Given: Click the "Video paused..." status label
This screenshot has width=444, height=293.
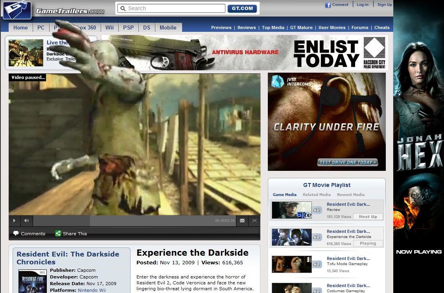Looking at the screenshot, I should [x=28, y=77].
